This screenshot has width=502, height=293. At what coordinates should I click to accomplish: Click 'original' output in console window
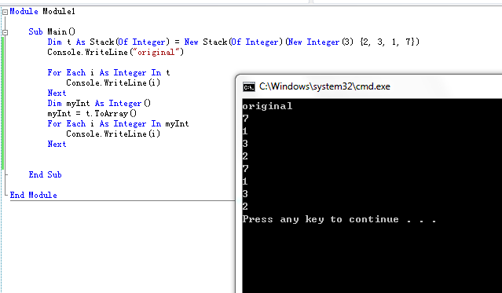[267, 106]
